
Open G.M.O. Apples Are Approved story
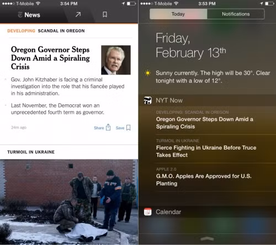204,180
